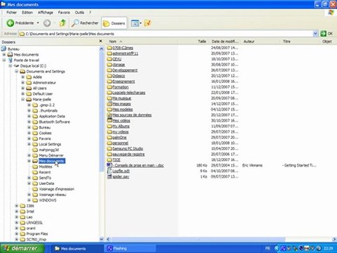Expand the Administrateur folder node
Viewport: 337px width, 253px height.
coord(23,83)
